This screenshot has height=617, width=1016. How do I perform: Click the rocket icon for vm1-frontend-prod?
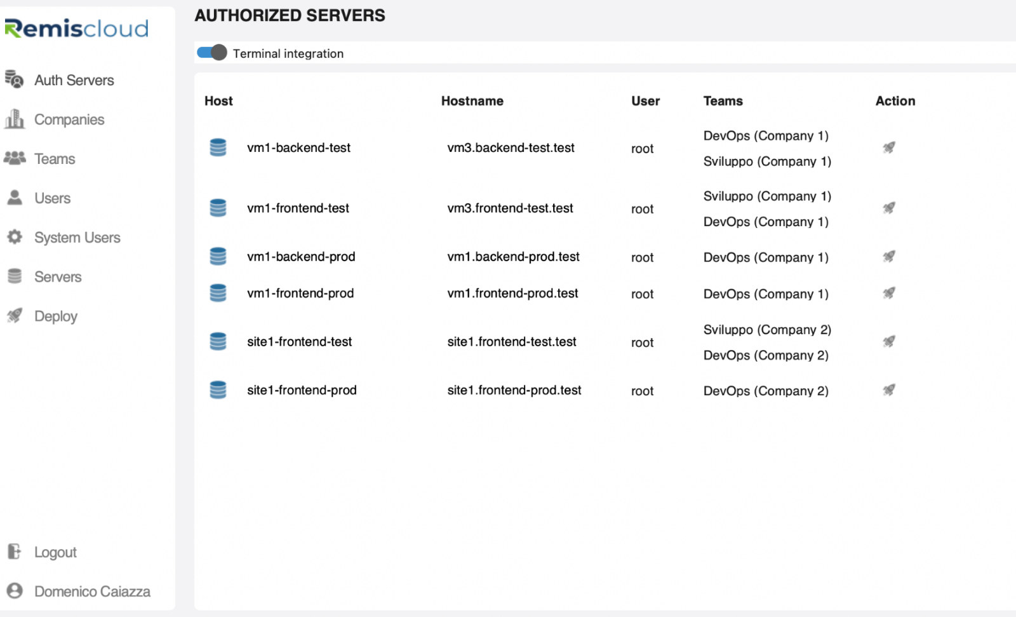pyautogui.click(x=888, y=293)
